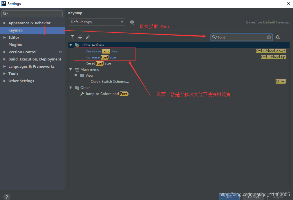The image size is (293, 200).
Task: Click the wrench icon beside Jump to Colors
Action: click(x=82, y=94)
